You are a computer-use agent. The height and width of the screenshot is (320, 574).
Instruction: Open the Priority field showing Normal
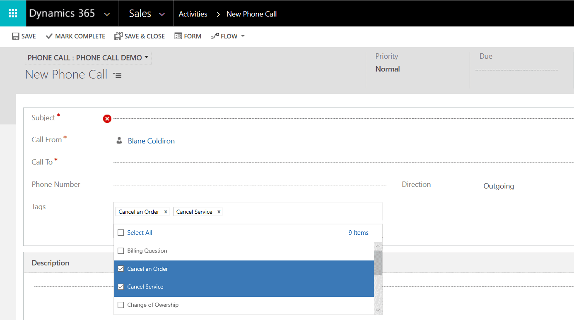[x=388, y=69]
